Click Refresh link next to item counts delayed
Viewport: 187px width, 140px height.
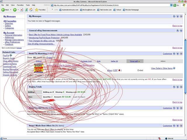pyautogui.click(x=19, y=48)
